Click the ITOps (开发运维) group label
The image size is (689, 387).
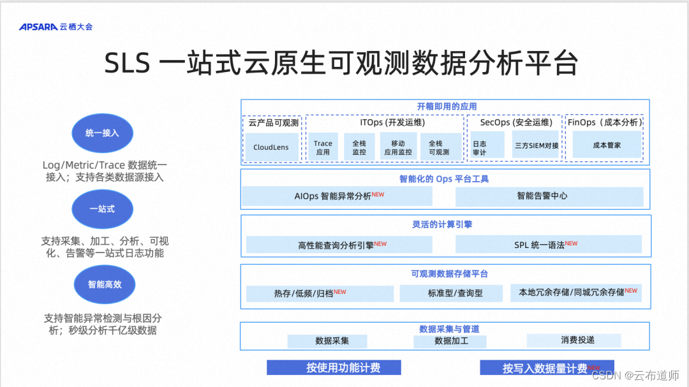(x=392, y=122)
